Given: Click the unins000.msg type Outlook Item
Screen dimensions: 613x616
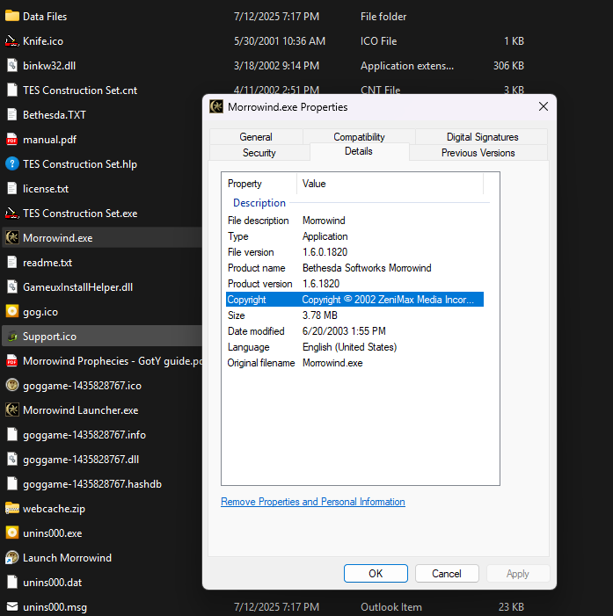Looking at the screenshot, I should 391,607.
